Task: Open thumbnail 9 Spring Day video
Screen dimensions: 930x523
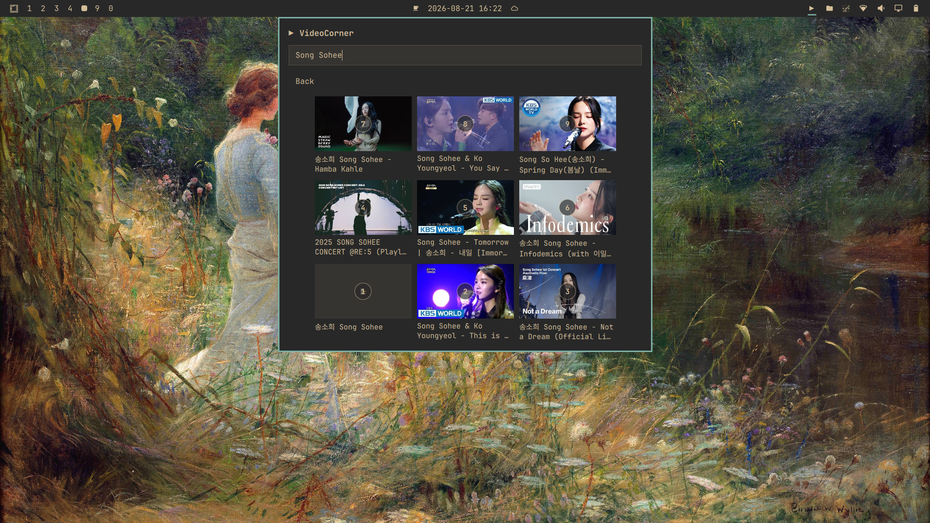Action: click(x=568, y=123)
